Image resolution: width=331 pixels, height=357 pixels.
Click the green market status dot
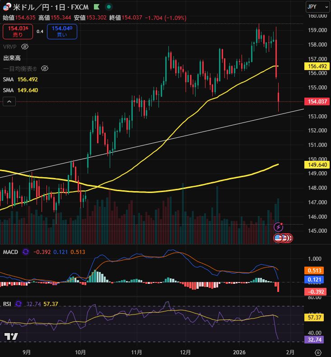coord(109,7)
